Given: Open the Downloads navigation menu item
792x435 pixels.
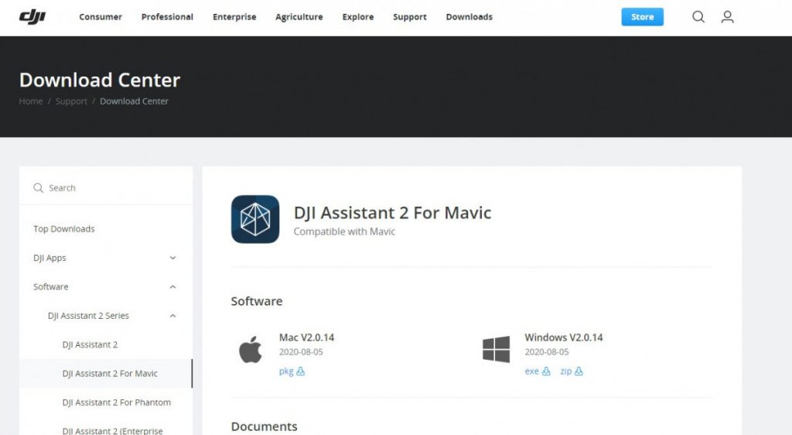Looking at the screenshot, I should (469, 17).
